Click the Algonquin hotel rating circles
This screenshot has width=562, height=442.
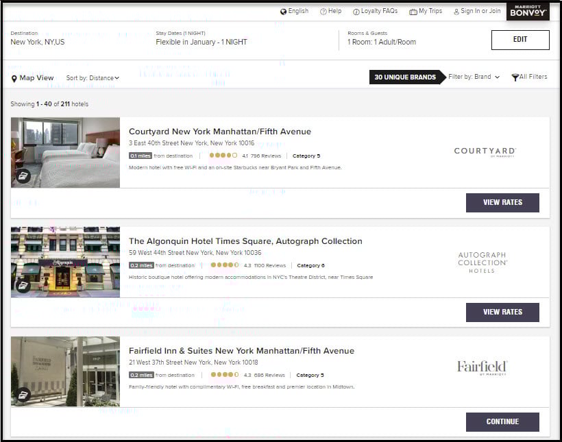[225, 265]
